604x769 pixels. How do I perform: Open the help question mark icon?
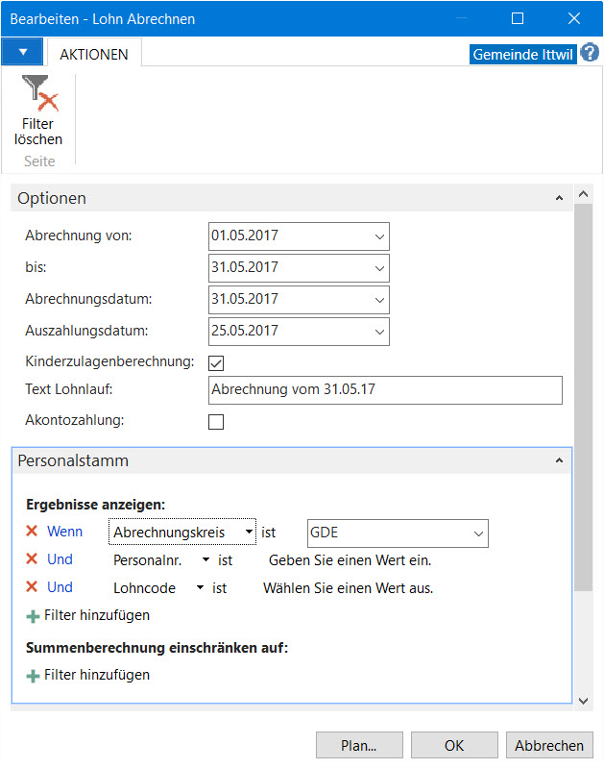coord(590,53)
